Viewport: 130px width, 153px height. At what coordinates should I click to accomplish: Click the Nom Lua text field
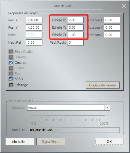74,130
